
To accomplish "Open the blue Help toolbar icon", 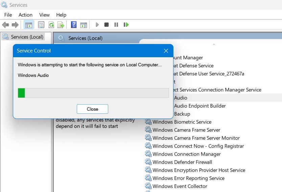I will pos(74,25).
